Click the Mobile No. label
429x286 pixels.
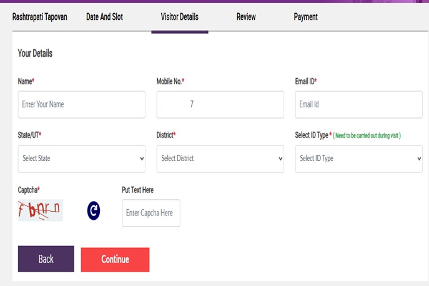[170, 81]
